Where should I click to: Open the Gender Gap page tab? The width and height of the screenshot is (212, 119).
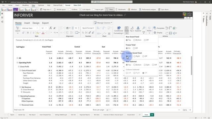tap(22, 115)
